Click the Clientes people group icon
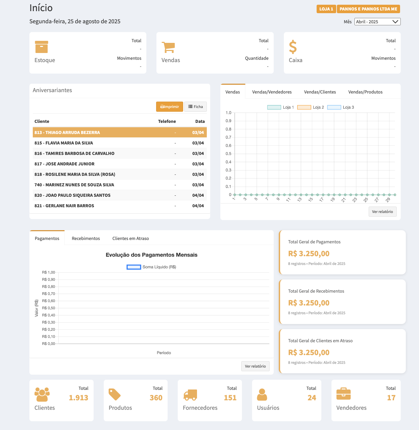 coord(42,394)
